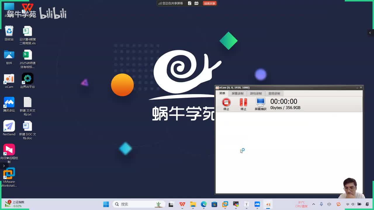Image resolution: width=374 pixels, height=210 pixels.
Task: Select the 向日葵远程控制 desktop icon
Action: tap(9, 154)
